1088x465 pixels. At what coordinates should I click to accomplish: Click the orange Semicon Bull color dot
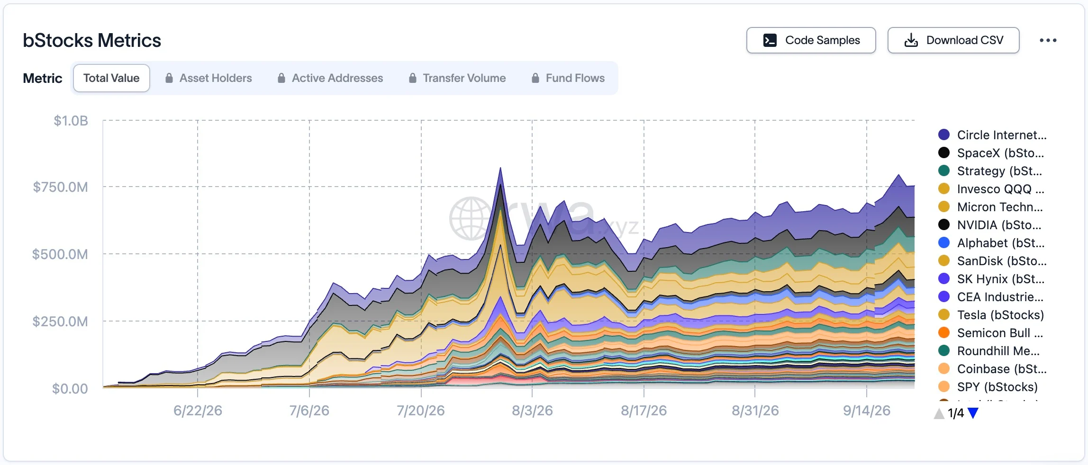coord(944,333)
